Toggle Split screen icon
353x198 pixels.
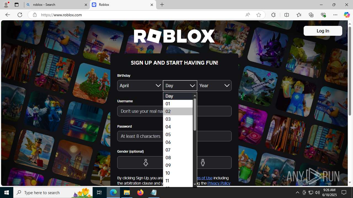[287, 15]
